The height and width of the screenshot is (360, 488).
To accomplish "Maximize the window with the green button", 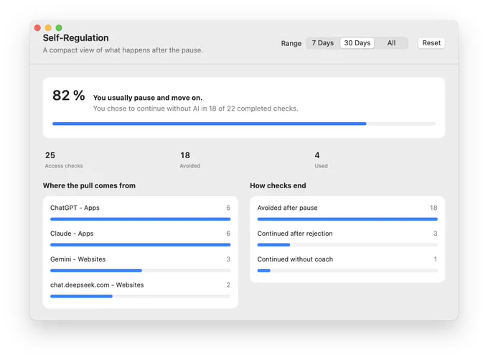I will 59,28.
